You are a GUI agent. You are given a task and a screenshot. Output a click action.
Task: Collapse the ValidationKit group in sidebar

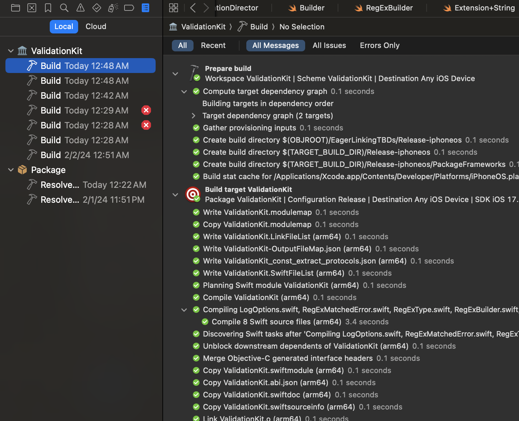11,51
